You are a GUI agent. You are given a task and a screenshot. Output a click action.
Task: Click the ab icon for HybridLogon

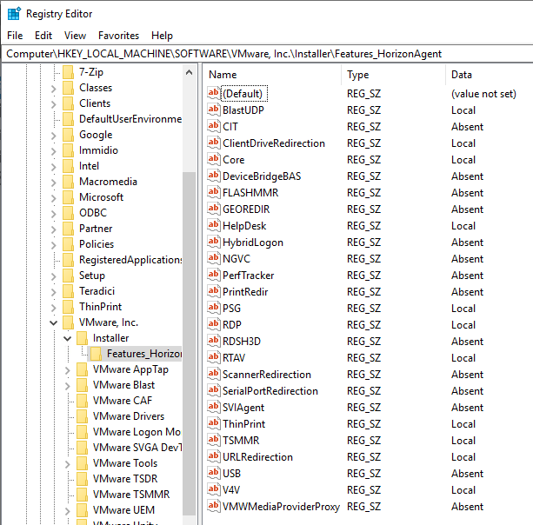214,242
